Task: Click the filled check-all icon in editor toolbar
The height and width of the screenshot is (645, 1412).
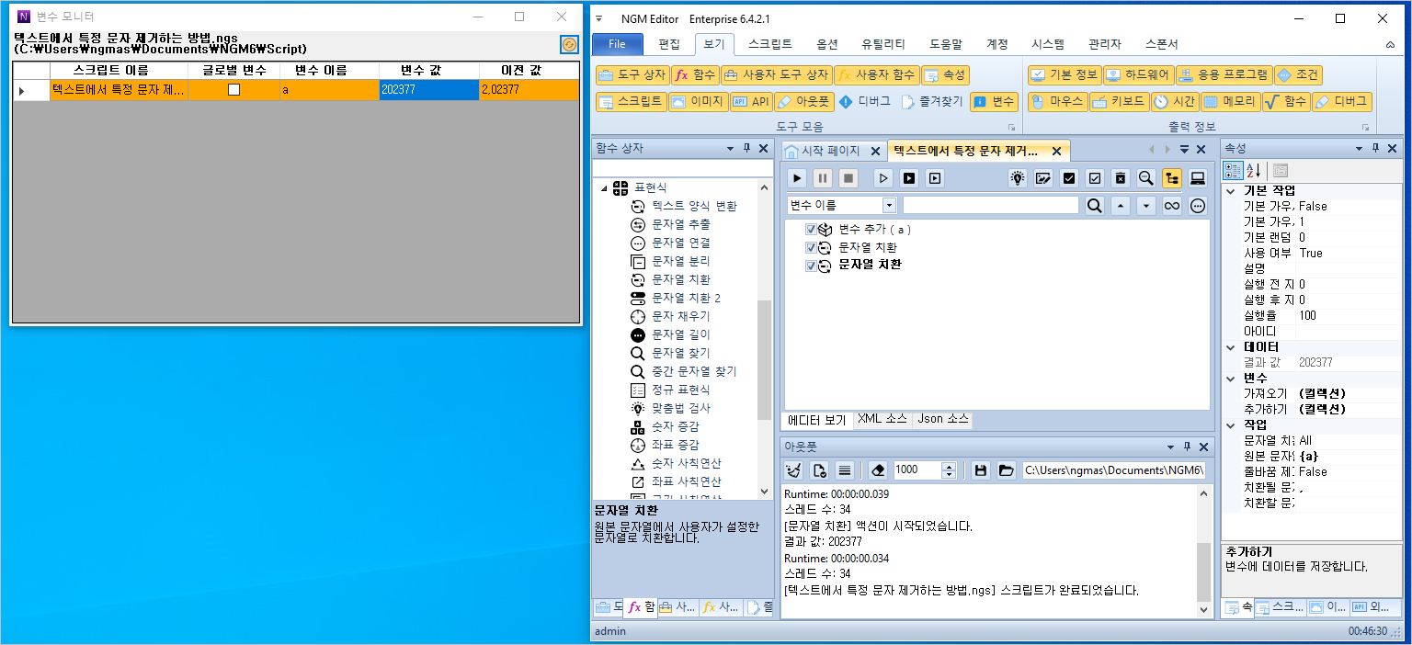Action: click(x=1069, y=178)
